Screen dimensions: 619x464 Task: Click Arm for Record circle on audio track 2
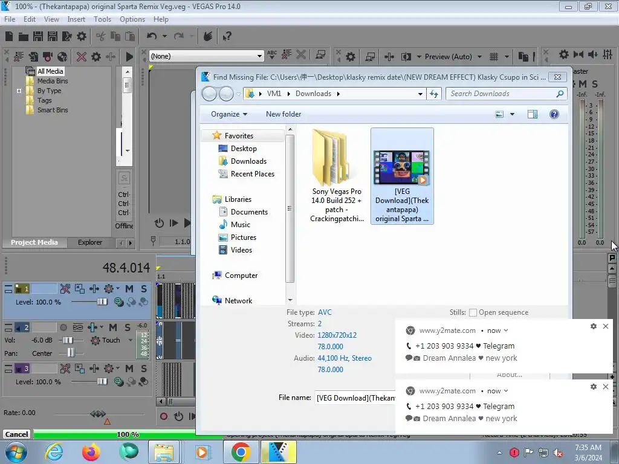[x=63, y=327]
